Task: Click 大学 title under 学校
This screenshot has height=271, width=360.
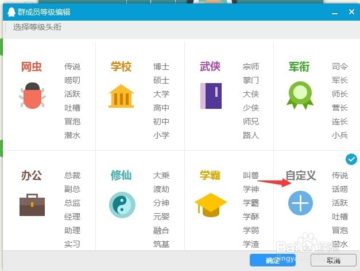Action: point(161,94)
